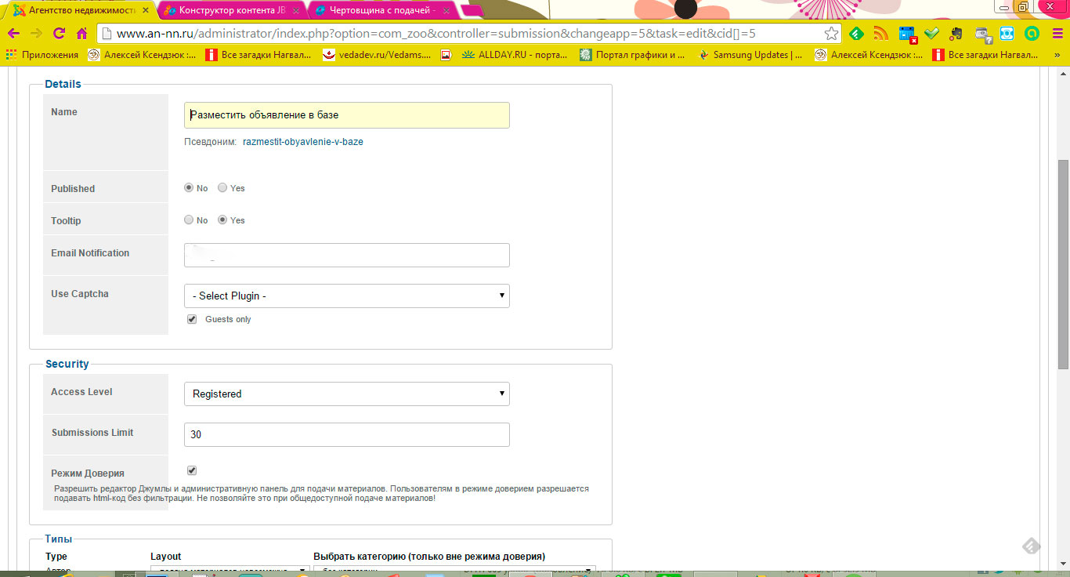Image resolution: width=1070 pixels, height=577 pixels.
Task: Open the Use Captcha plugin dropdown
Action: click(346, 296)
